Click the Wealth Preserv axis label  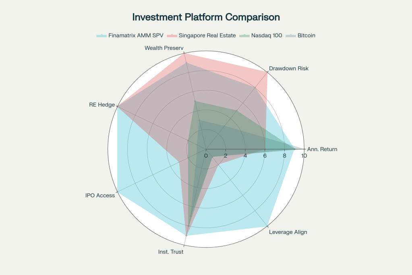click(164, 48)
